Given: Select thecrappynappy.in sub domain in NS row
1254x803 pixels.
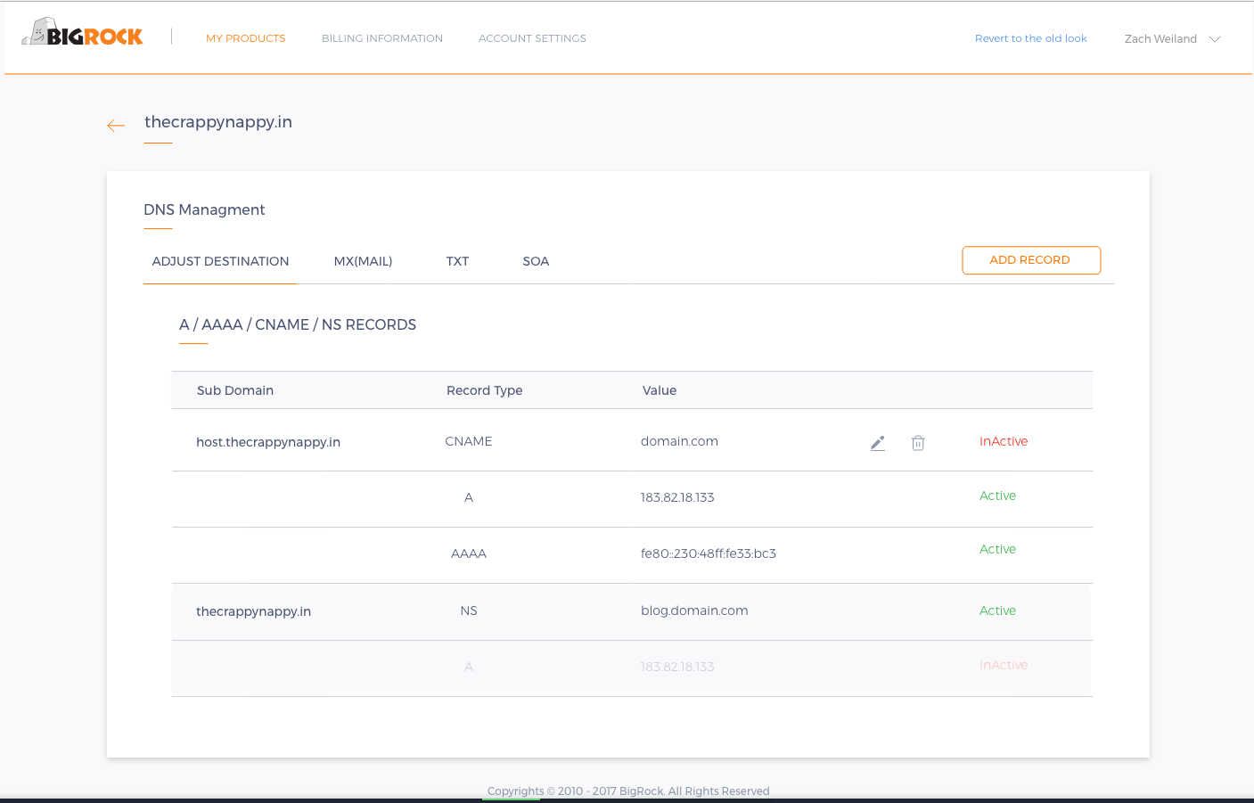Looking at the screenshot, I should pyautogui.click(x=253, y=611).
